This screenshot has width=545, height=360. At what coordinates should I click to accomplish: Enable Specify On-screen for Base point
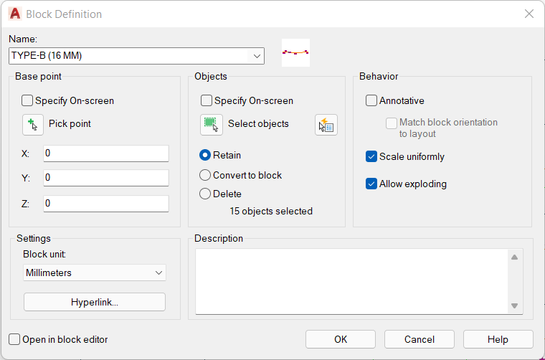coord(27,101)
